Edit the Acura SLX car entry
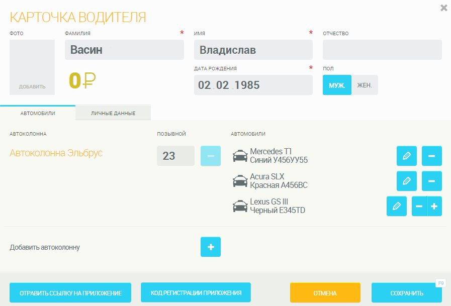This screenshot has width=451, height=306. [406, 181]
